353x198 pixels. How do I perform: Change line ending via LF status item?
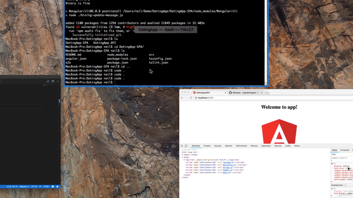click(x=40, y=186)
